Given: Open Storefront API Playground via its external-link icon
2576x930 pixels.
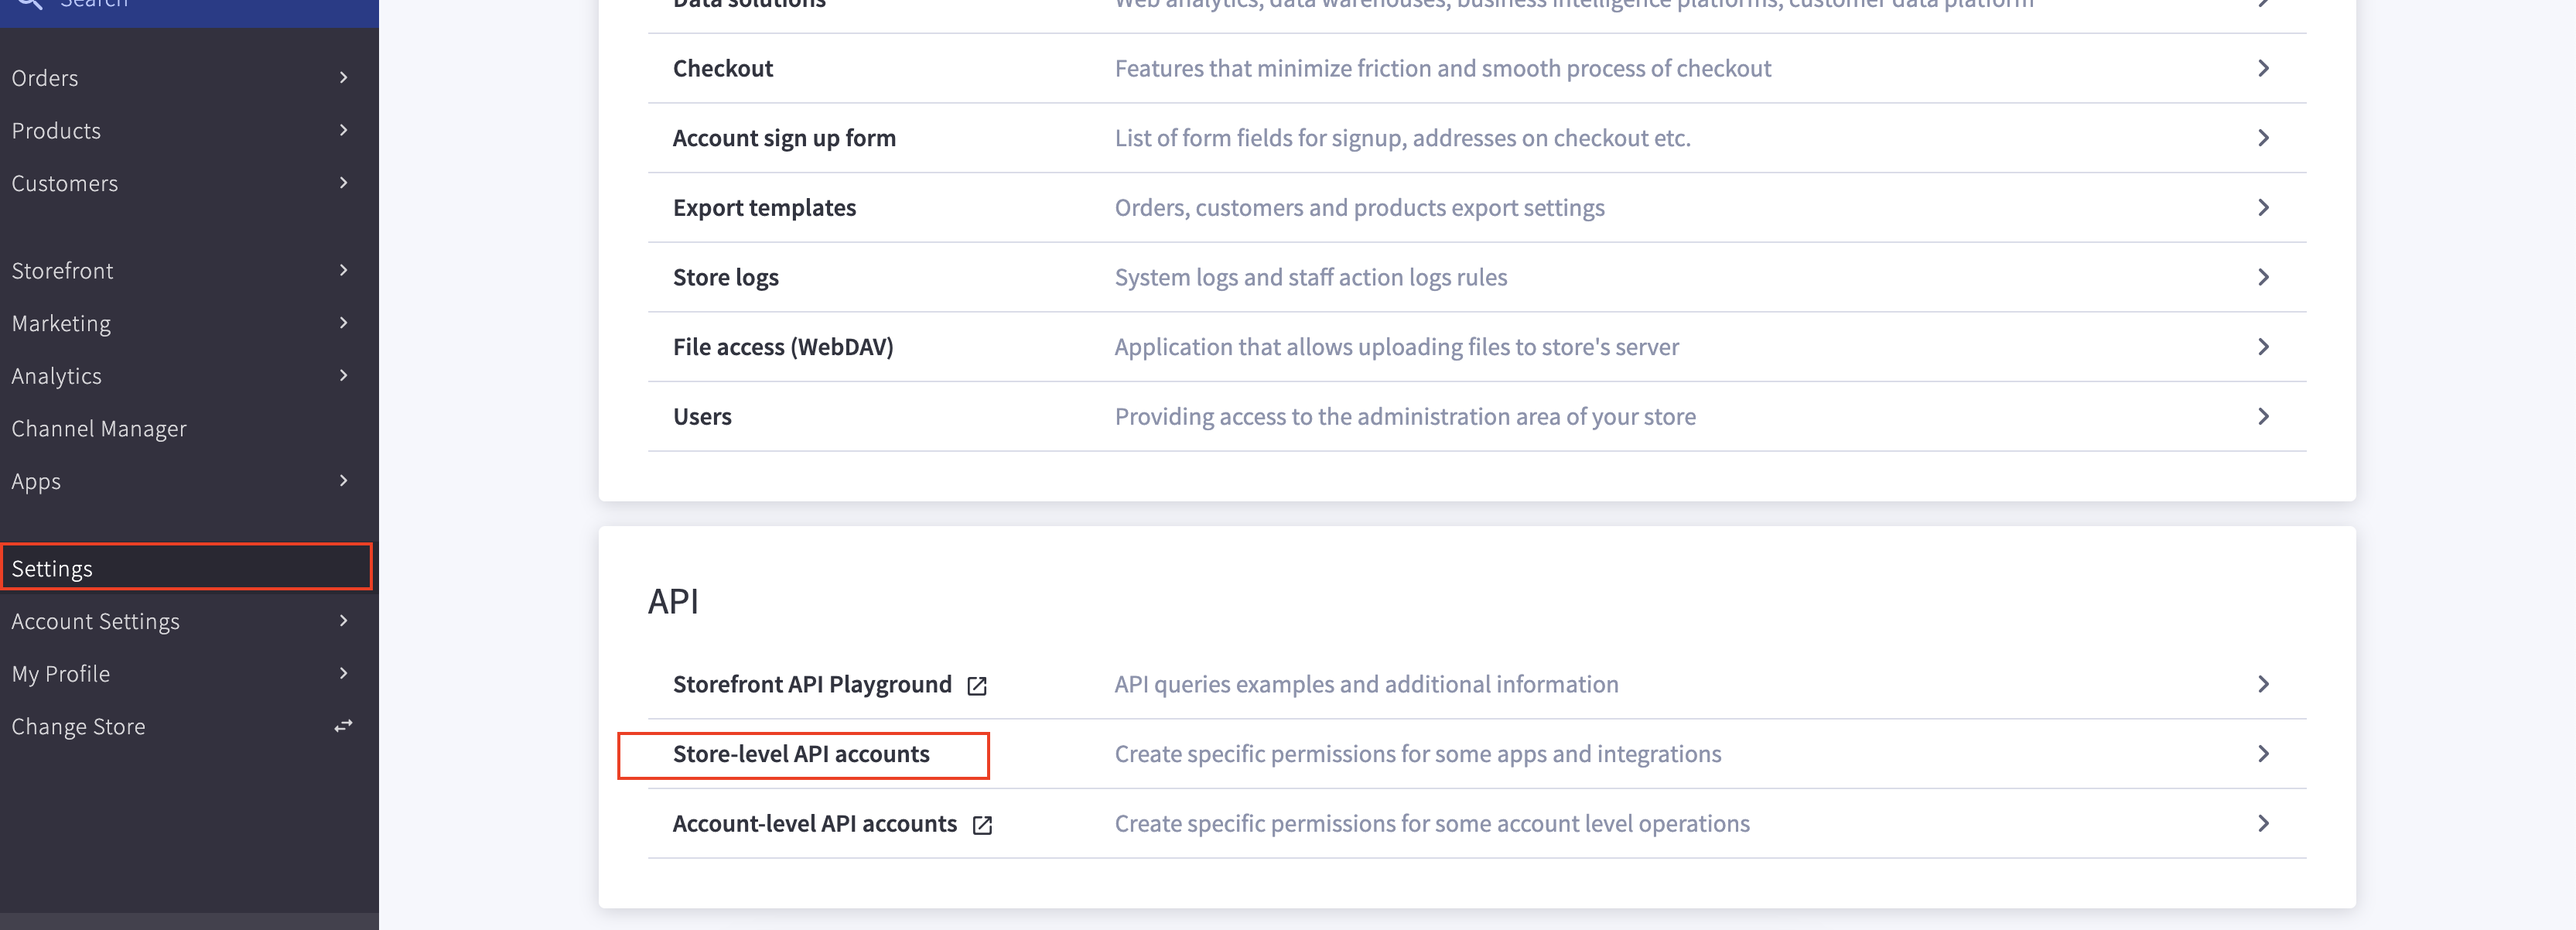Looking at the screenshot, I should pos(978,685).
